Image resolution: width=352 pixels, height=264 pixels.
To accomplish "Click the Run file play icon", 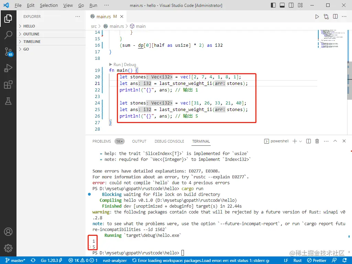I will (x=317, y=16).
